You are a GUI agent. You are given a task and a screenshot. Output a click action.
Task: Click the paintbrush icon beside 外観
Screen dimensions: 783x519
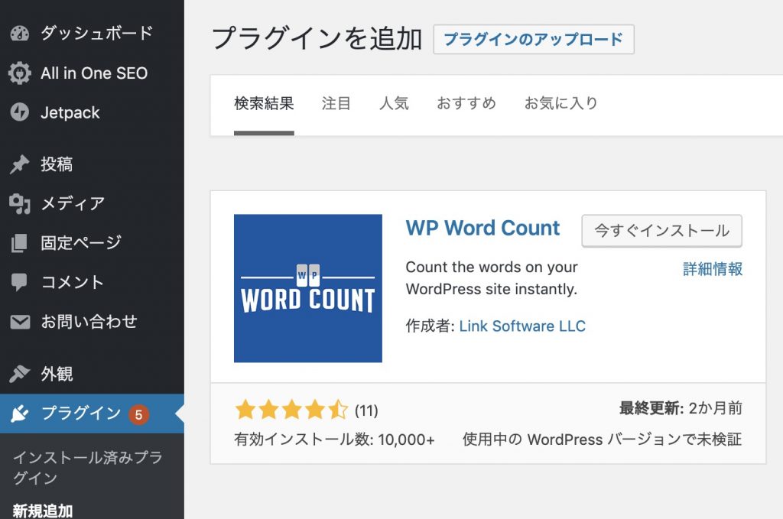[19, 374]
